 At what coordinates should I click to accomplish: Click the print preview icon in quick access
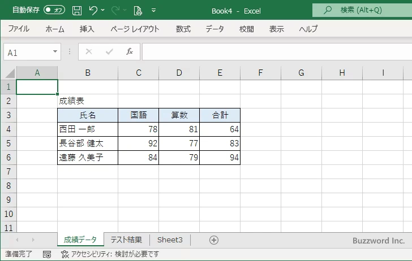(138, 10)
